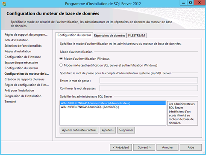This screenshot has height=155, width=206.
Task: Select WIN-MPR3IJ7N69A\AdminSQL entry in list
Action: pos(113,107)
